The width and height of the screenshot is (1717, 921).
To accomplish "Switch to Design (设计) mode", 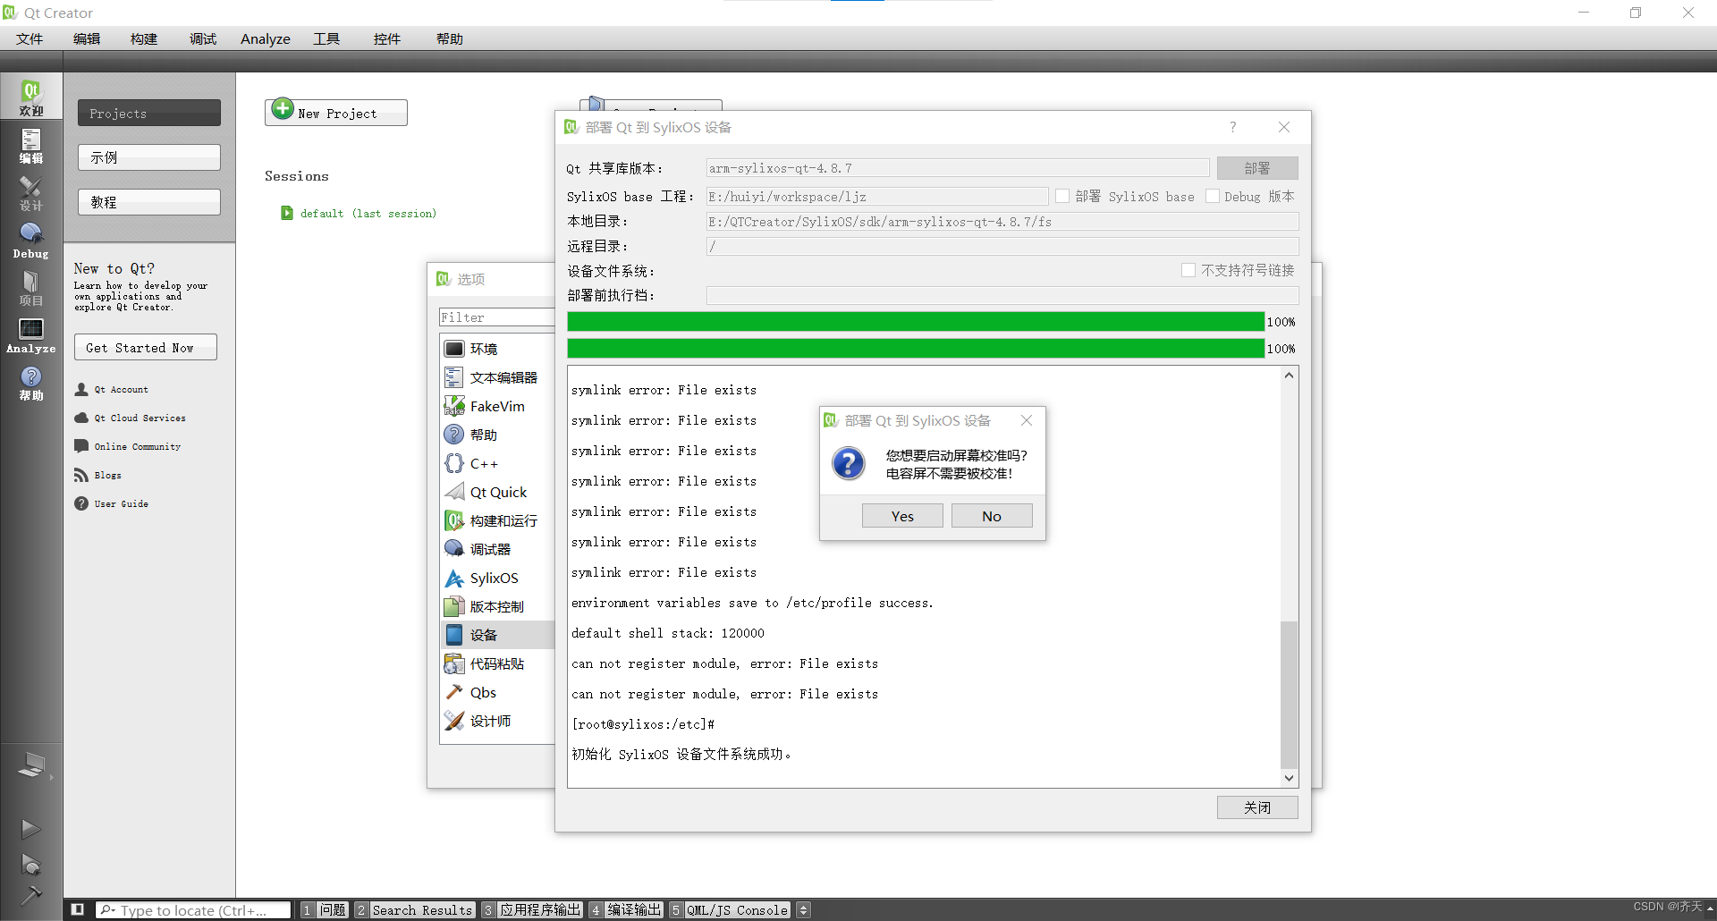I will [x=31, y=192].
